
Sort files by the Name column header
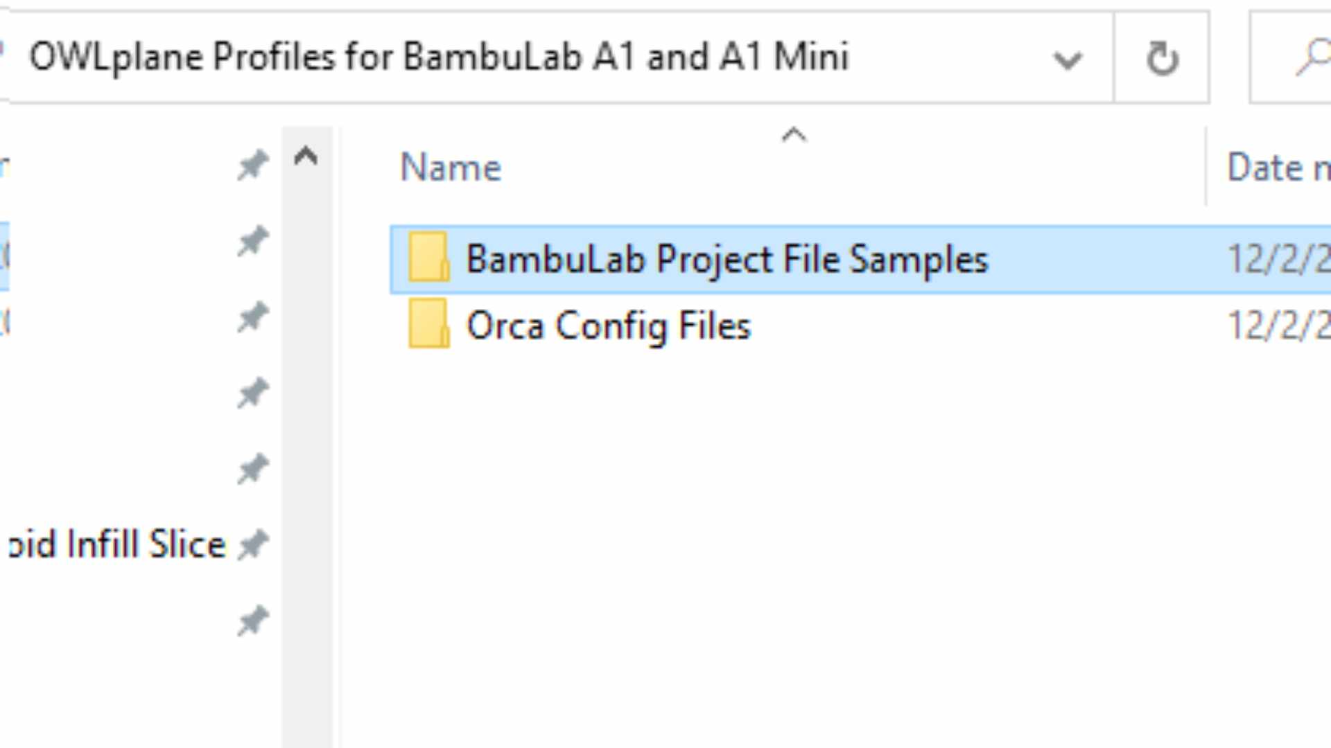451,167
